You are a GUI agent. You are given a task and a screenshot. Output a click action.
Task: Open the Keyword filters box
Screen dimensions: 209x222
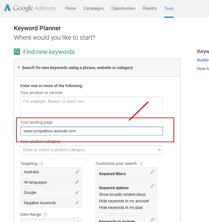click(126, 174)
